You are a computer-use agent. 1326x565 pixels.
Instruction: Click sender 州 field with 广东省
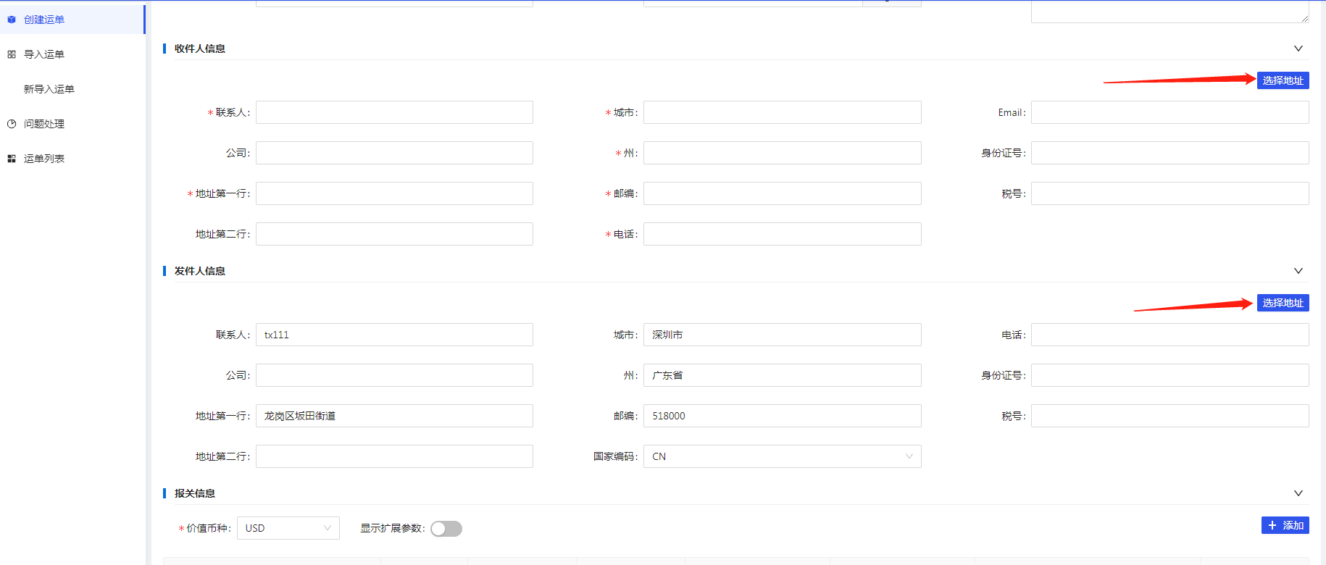coord(783,375)
